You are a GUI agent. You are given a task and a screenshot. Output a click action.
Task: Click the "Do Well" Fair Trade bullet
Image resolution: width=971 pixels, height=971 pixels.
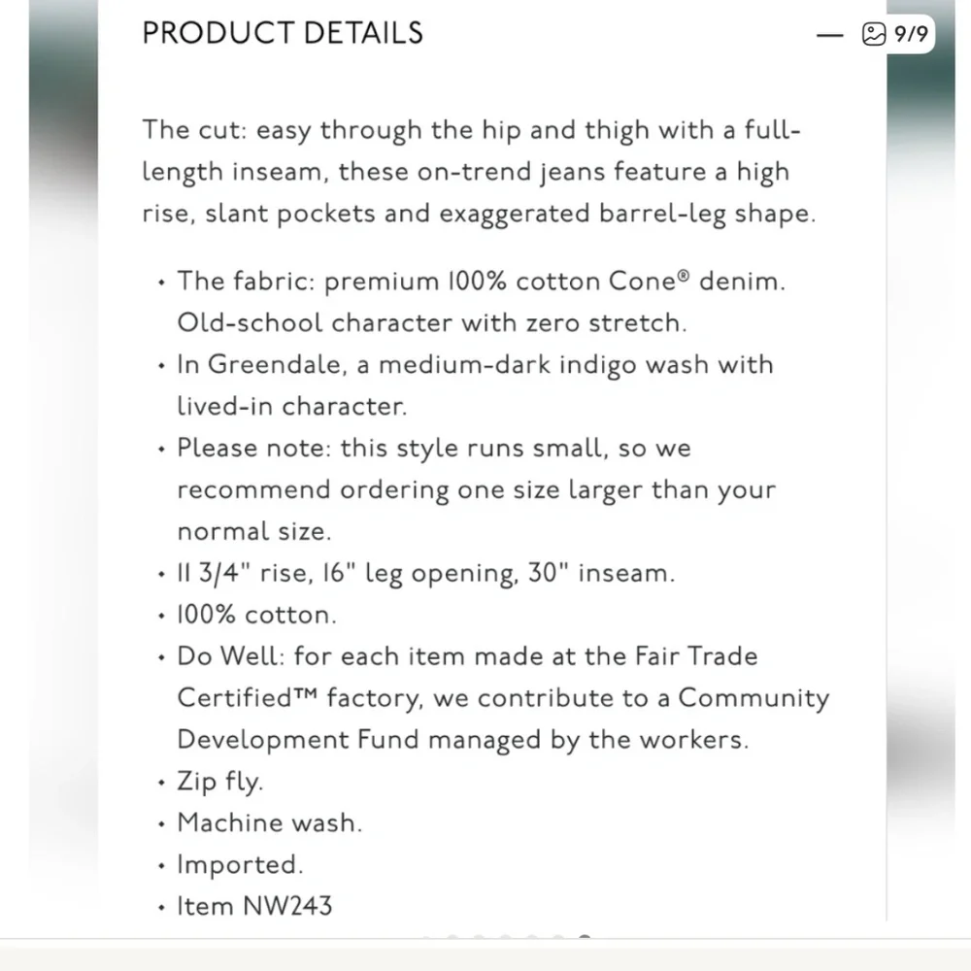coord(503,698)
